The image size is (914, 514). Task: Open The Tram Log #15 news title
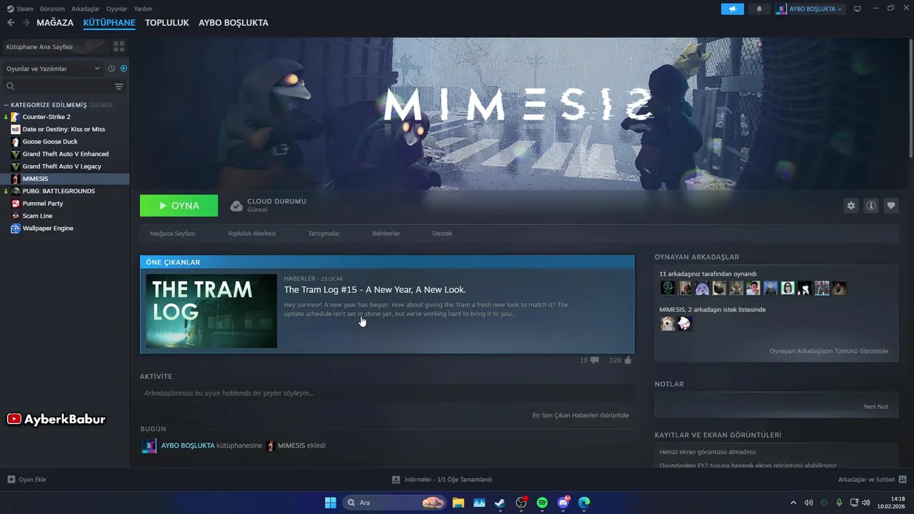tap(375, 290)
